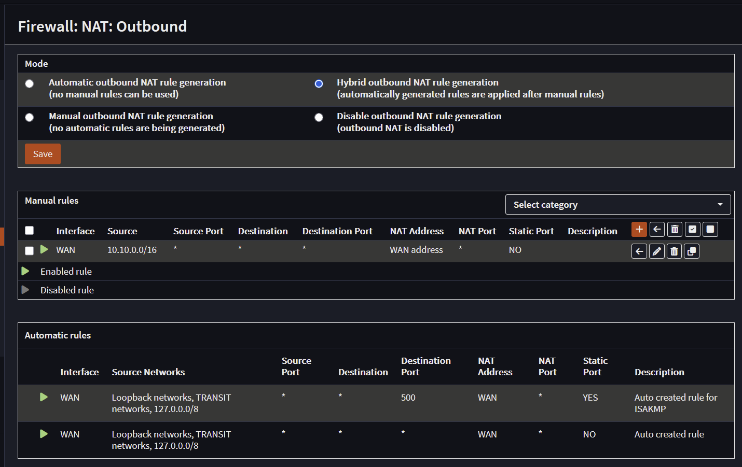Click the green status icon on the last automatic rule
Screen dimensions: 742x467
tap(44, 434)
